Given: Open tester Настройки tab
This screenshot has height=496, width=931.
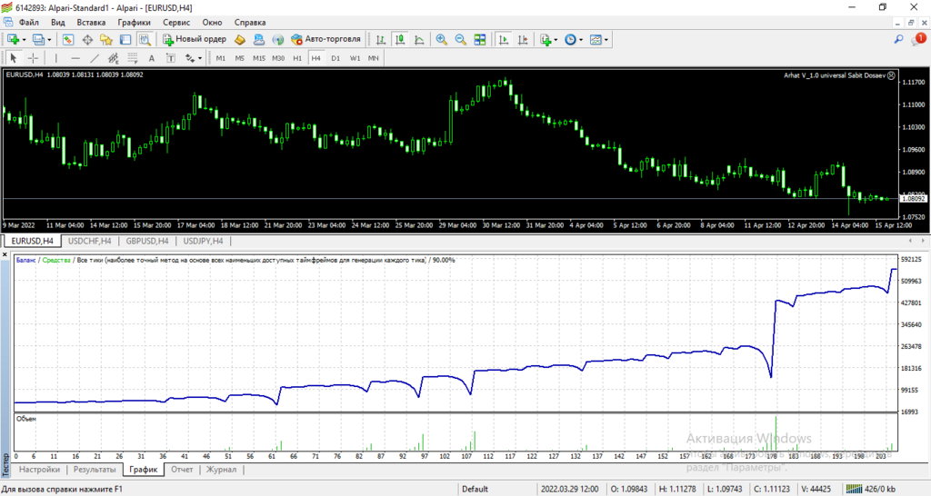Looking at the screenshot, I should 39,470.
